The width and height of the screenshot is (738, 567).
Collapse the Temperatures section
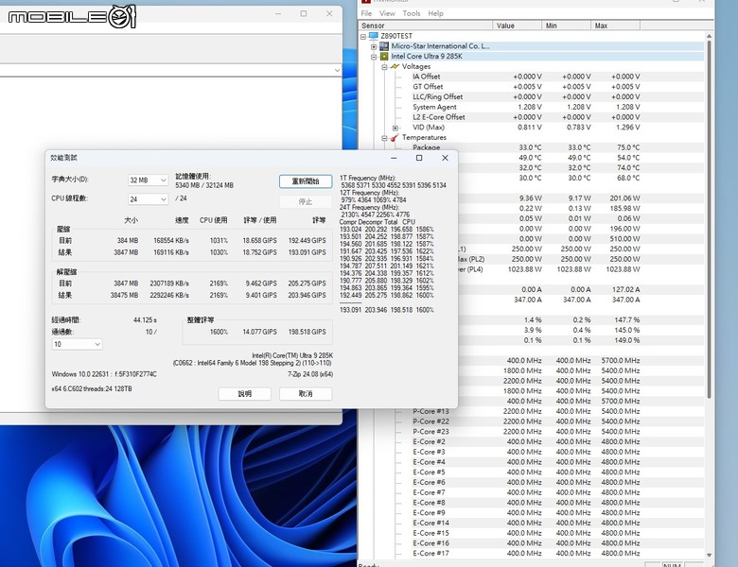point(384,138)
